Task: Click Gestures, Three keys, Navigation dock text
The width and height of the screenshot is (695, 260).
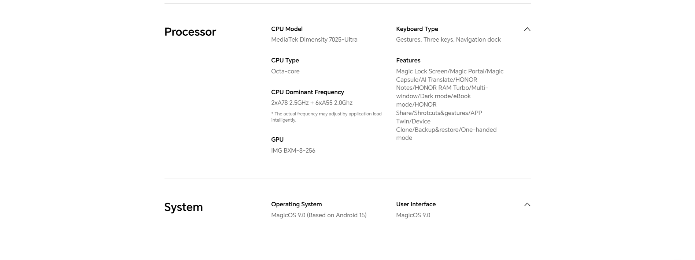Action: 448,39
